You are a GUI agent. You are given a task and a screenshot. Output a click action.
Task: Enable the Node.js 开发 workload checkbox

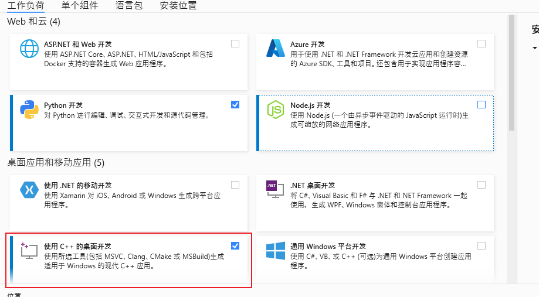482,105
